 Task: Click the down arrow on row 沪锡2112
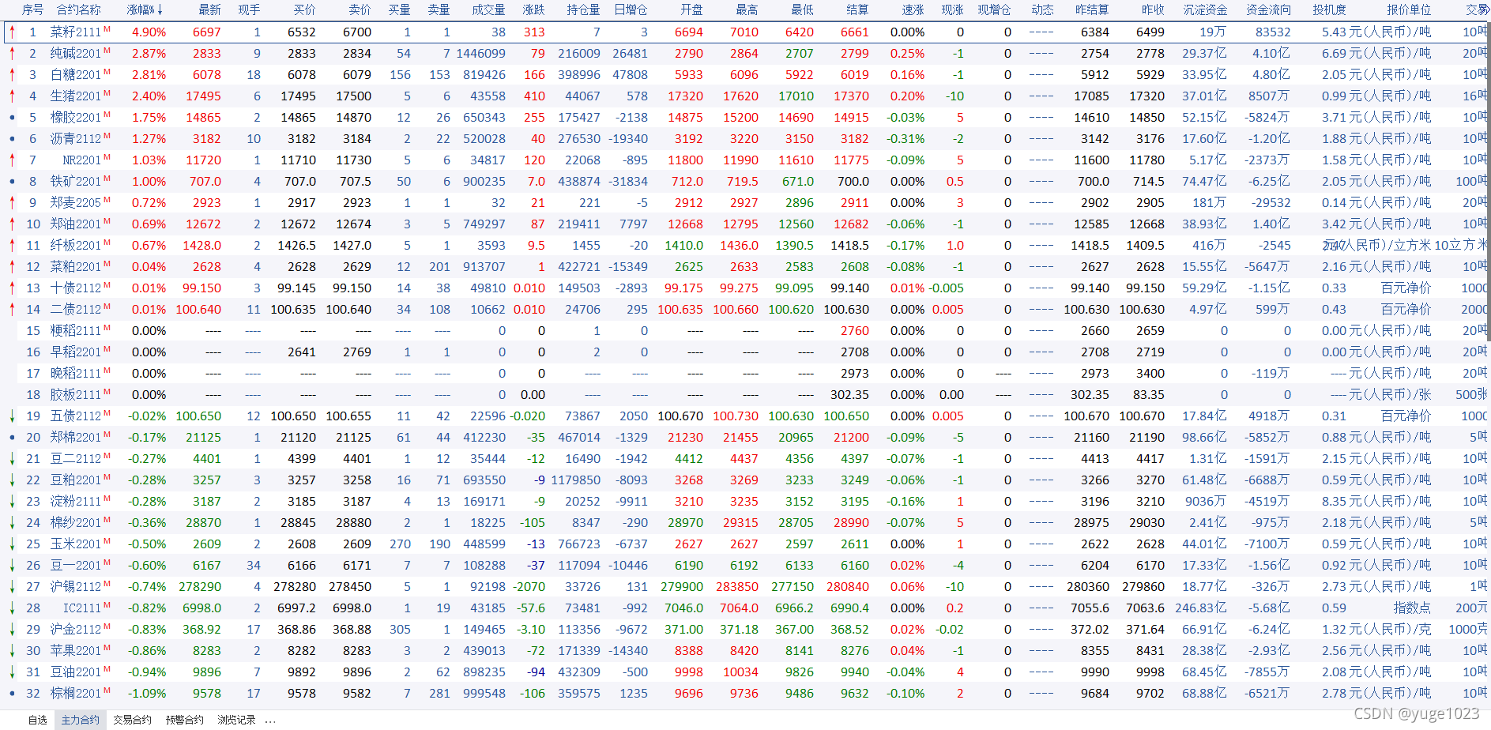coord(12,587)
